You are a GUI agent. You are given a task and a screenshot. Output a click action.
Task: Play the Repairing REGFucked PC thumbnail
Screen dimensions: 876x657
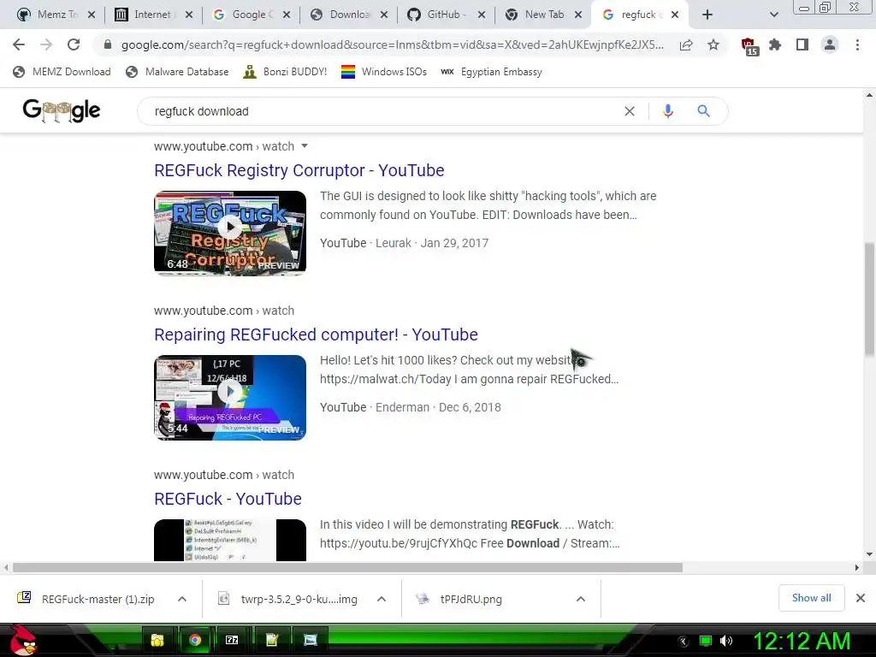[229, 397]
